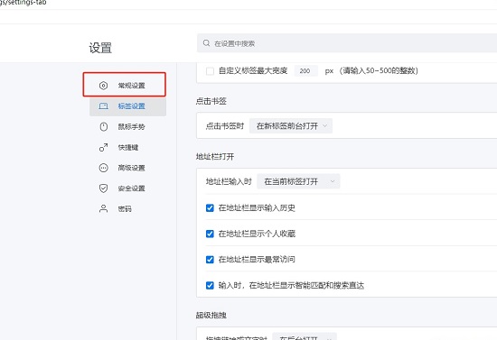
Task: Click the ellipsis circle icon beside 高级设置
Action: 103,168
